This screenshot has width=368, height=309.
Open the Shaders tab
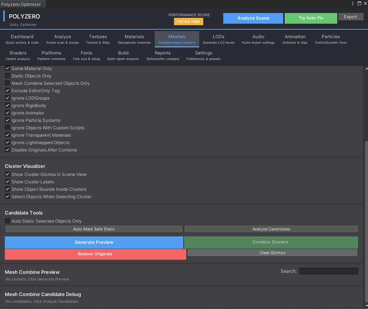click(x=18, y=56)
